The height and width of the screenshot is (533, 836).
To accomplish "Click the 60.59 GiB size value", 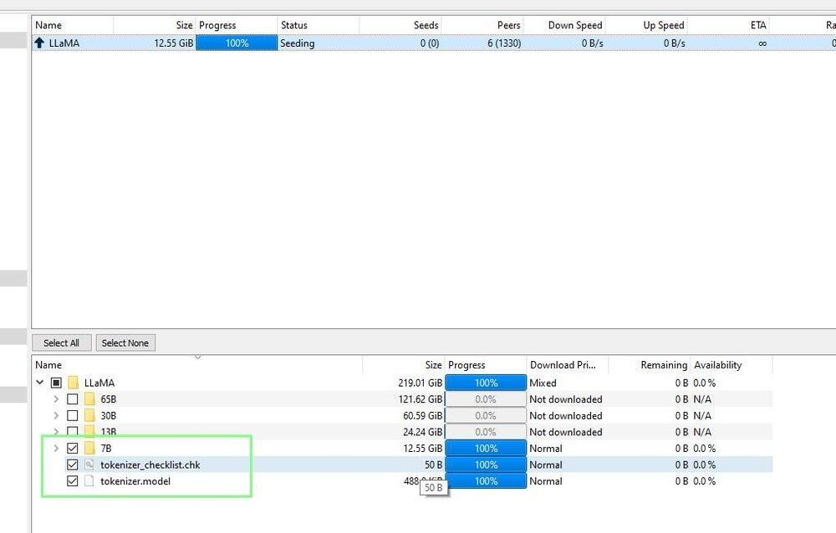I will click(423, 416).
